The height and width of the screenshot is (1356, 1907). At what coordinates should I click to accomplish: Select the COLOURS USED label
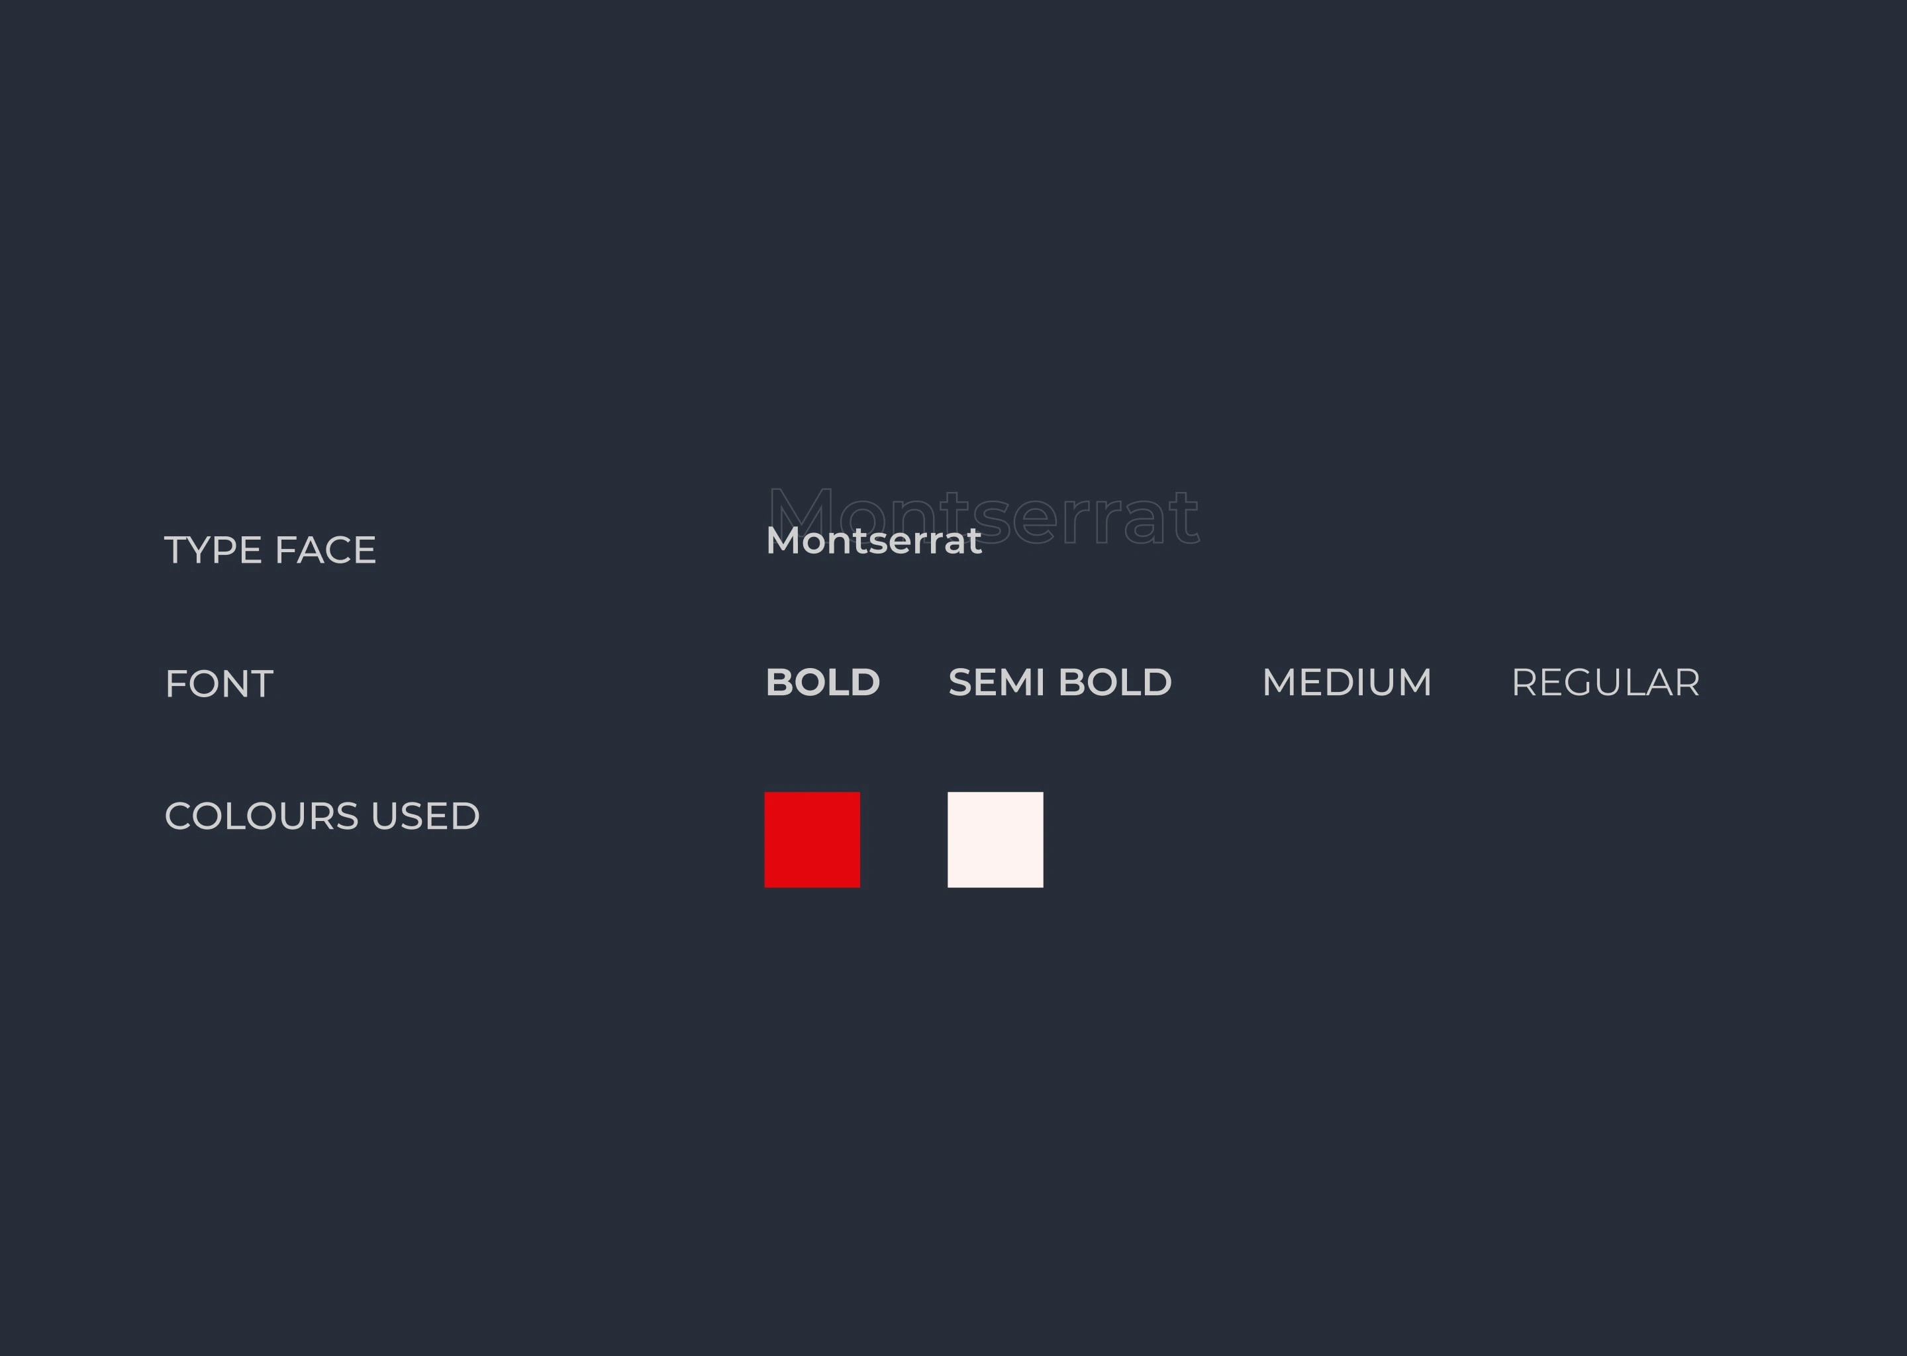(322, 816)
